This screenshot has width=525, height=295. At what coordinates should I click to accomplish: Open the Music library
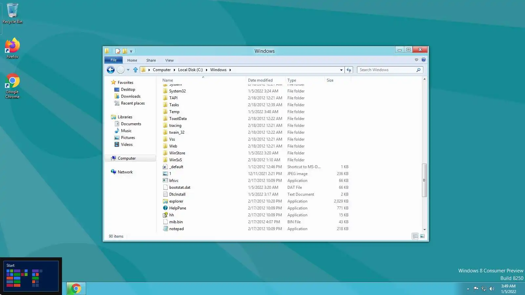tap(126, 131)
